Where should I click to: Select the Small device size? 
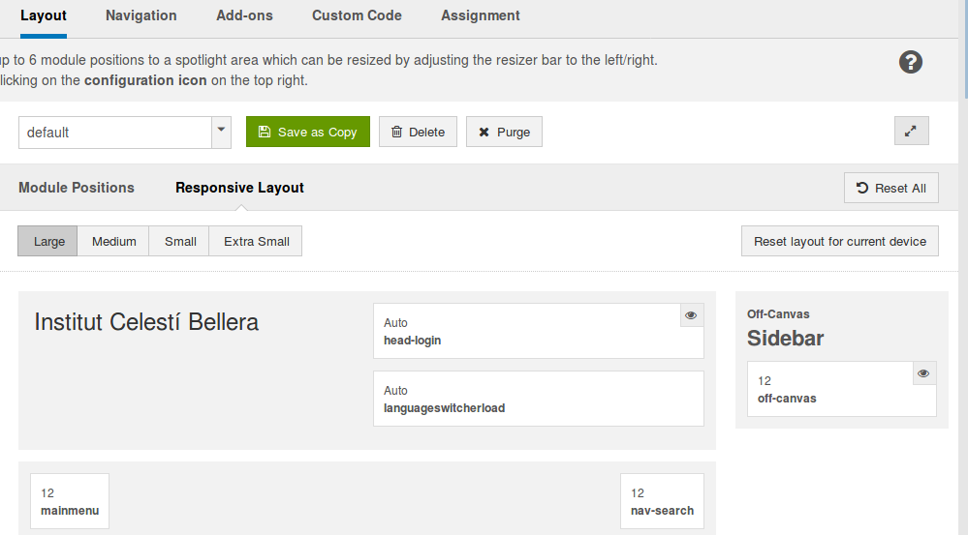180,242
